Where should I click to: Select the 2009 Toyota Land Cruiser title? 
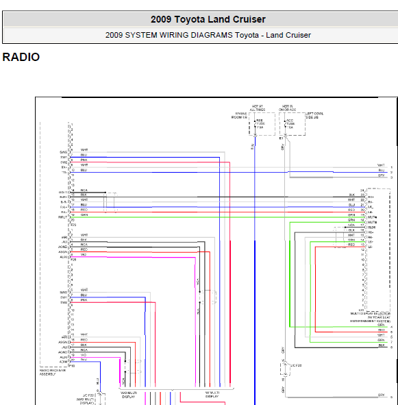[208, 19]
